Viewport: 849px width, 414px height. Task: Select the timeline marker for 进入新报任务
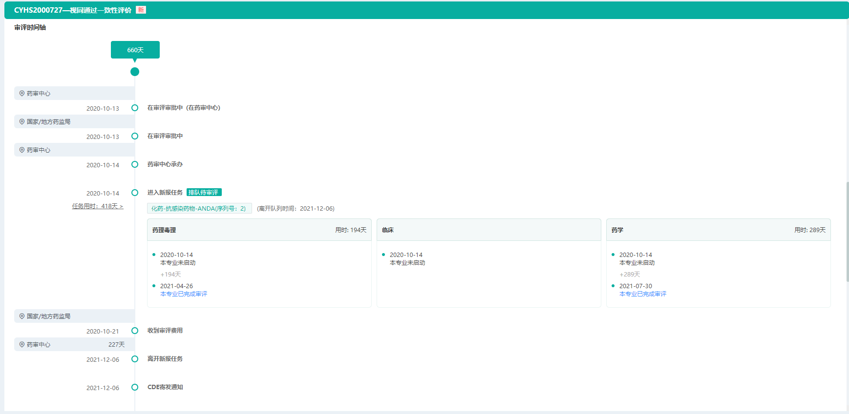(135, 193)
